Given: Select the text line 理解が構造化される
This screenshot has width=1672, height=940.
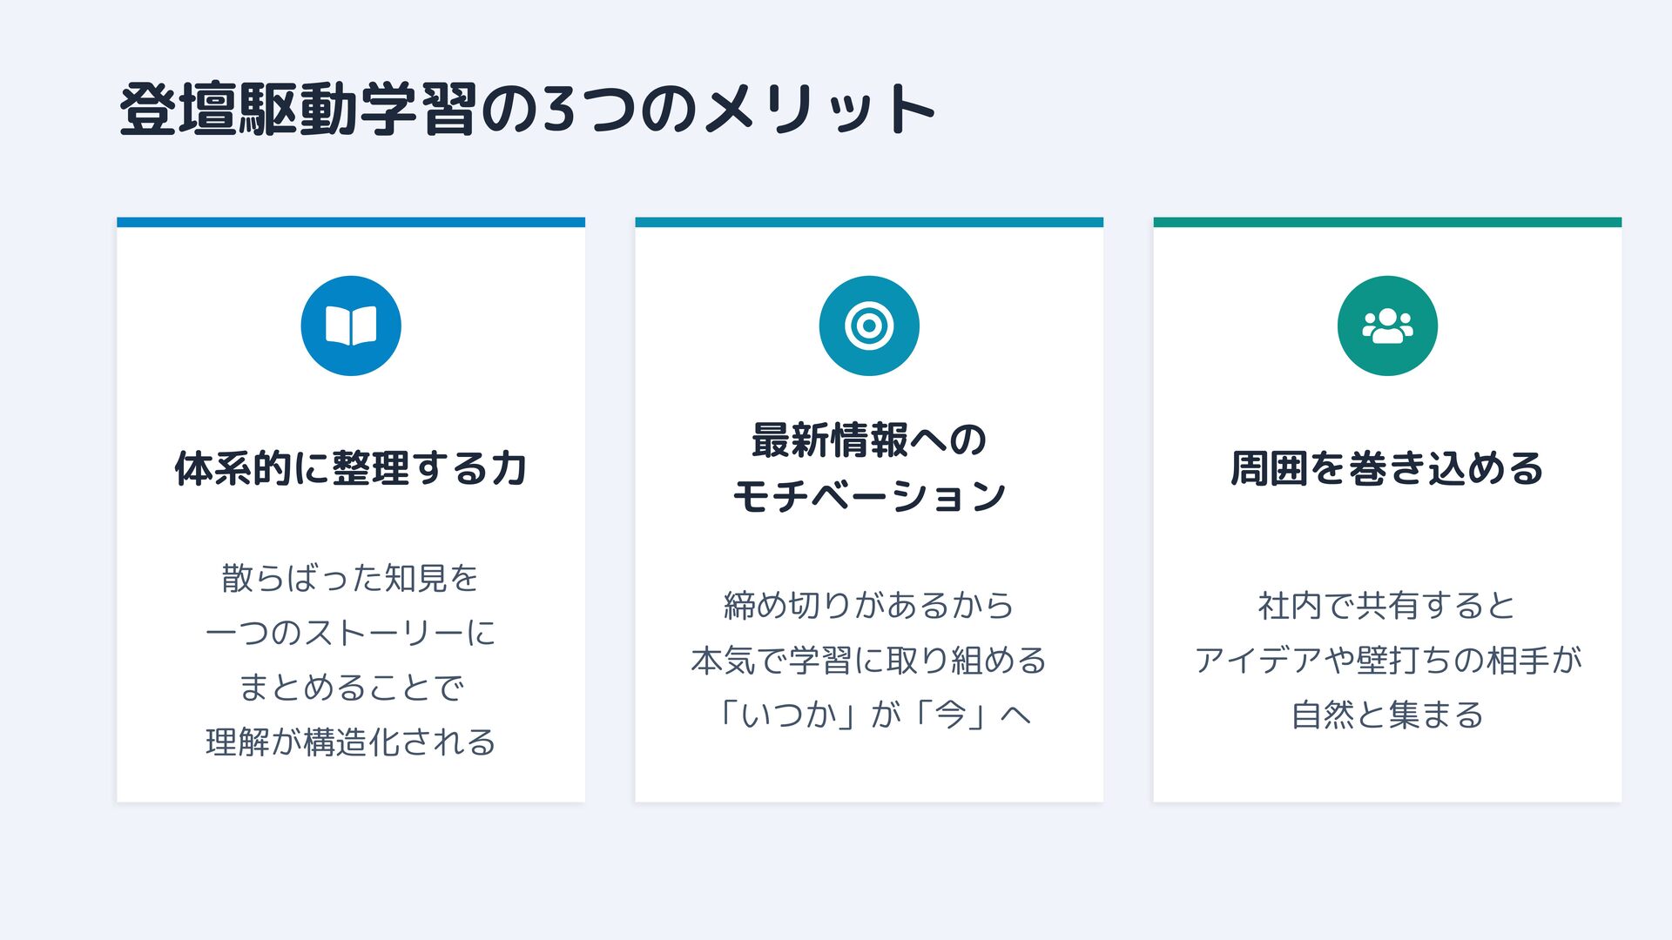Looking at the screenshot, I should 351,742.
